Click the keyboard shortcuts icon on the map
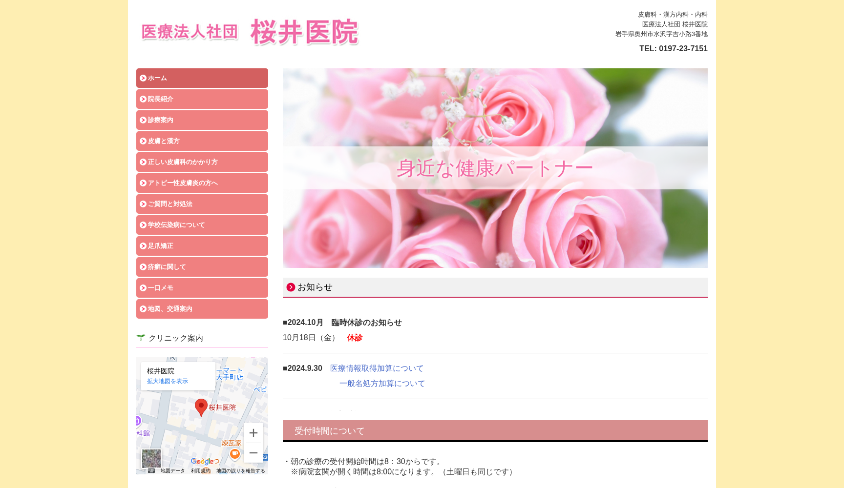The width and height of the screenshot is (844, 488). pyautogui.click(x=151, y=472)
